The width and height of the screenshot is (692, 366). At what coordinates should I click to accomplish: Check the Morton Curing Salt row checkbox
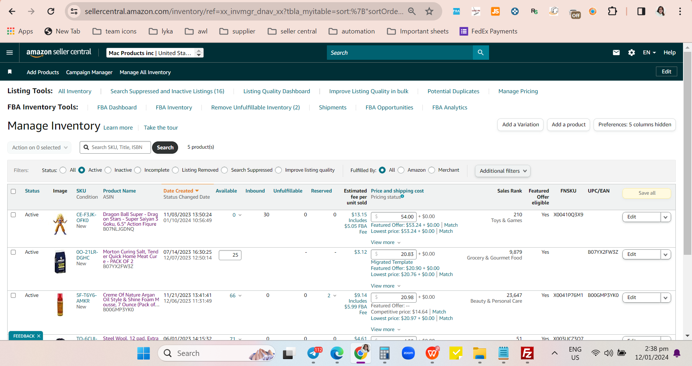[13, 252]
